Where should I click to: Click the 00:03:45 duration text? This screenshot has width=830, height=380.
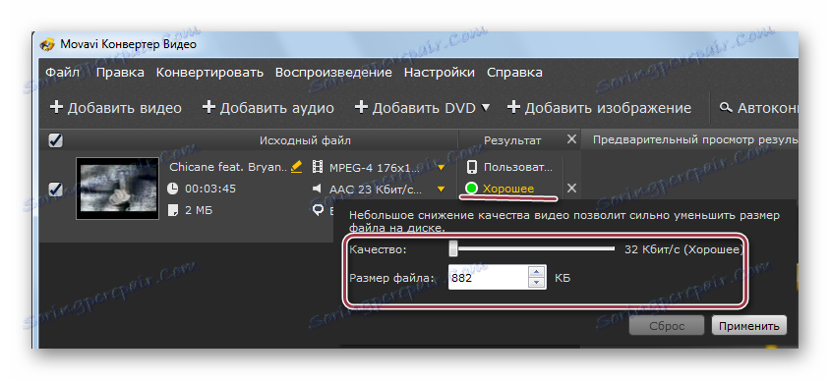pyautogui.click(x=210, y=189)
